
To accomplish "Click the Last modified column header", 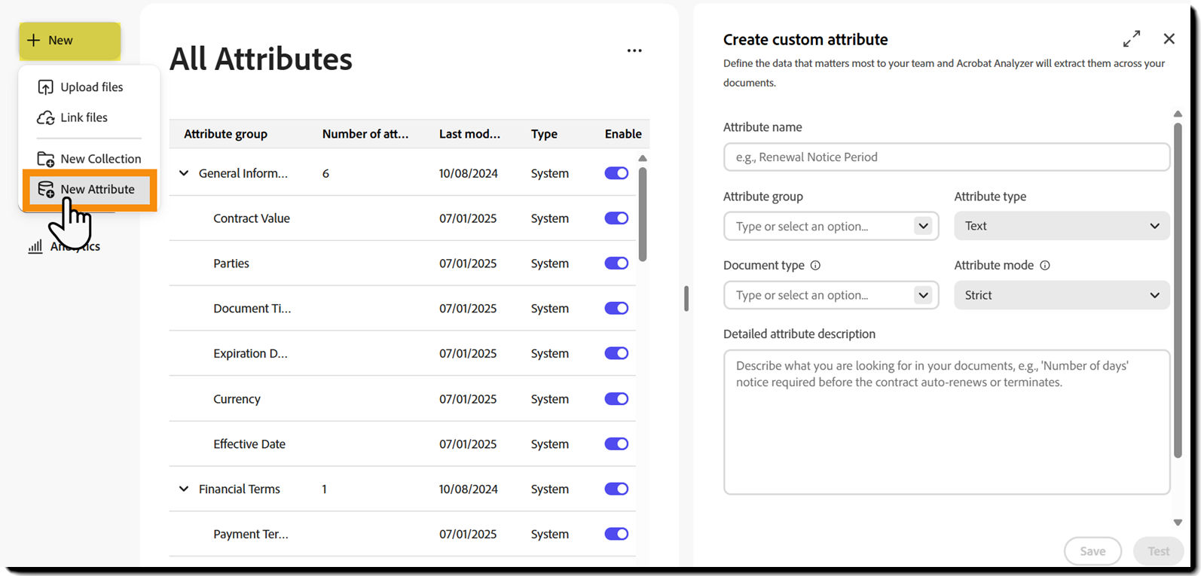I will (x=469, y=134).
